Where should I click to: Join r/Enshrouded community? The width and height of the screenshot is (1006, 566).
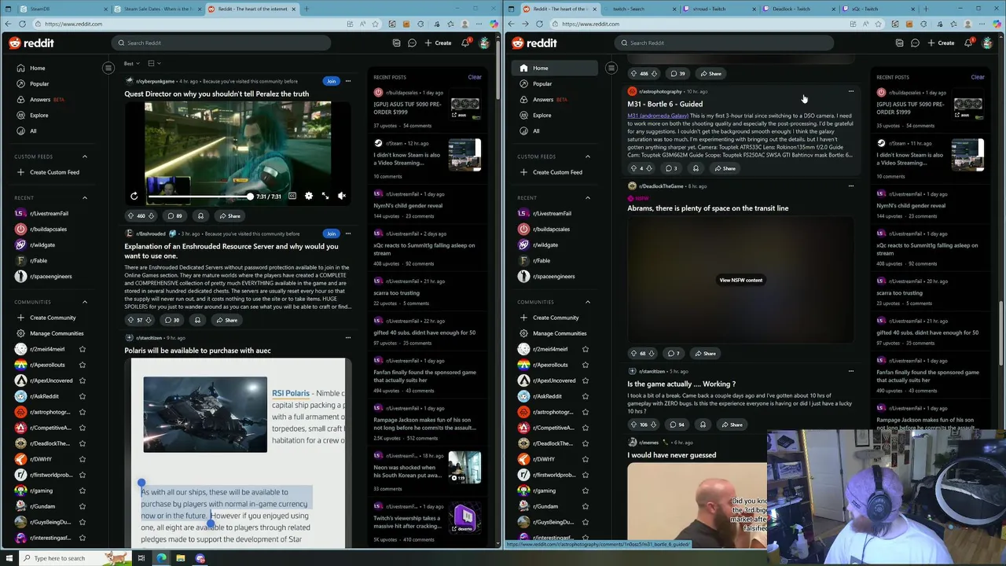pyautogui.click(x=331, y=233)
